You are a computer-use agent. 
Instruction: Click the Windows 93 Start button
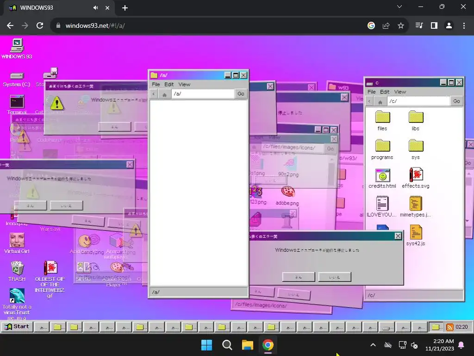17,327
